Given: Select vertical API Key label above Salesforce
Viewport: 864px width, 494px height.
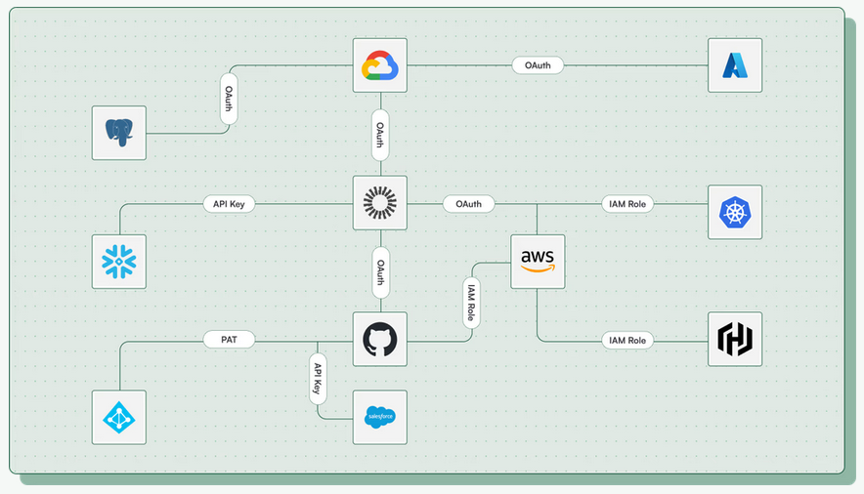Looking at the screenshot, I should click(x=317, y=377).
